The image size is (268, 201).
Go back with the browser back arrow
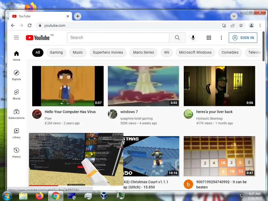click(x=13, y=25)
